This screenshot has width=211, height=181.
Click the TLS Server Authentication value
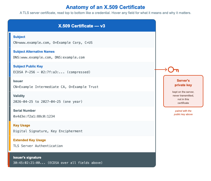38,146
